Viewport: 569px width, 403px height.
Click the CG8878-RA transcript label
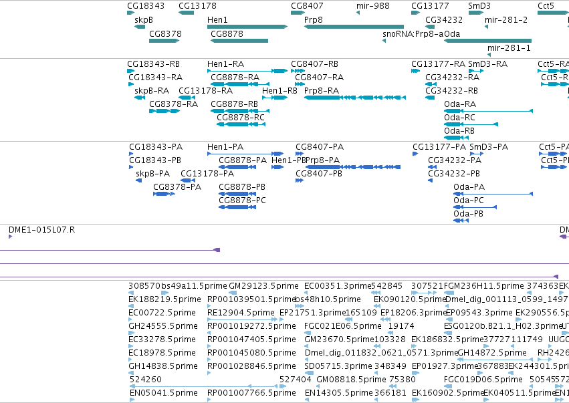click(x=235, y=78)
